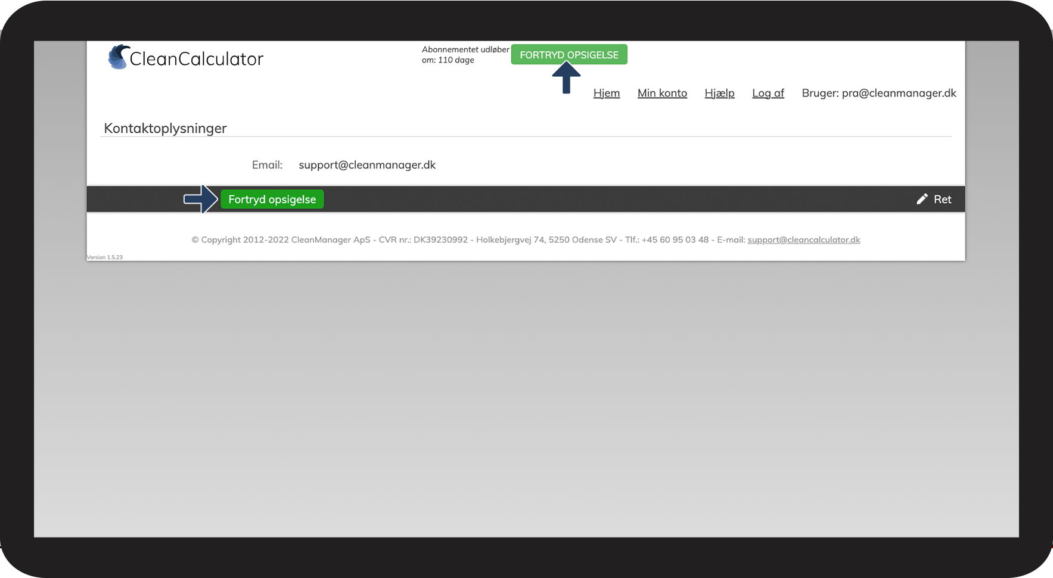The image size is (1053, 578).
Task: Open the Hjælp menu link
Action: tap(719, 93)
